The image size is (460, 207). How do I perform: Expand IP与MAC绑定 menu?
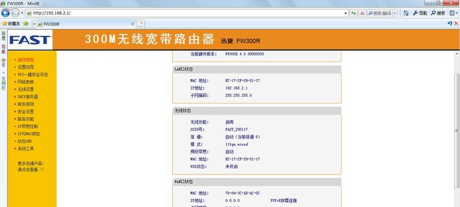[x=29, y=134]
